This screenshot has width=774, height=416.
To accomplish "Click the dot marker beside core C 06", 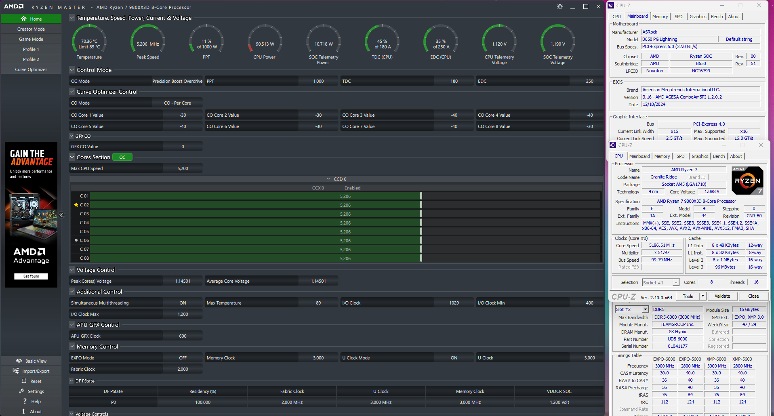I will (76, 240).
